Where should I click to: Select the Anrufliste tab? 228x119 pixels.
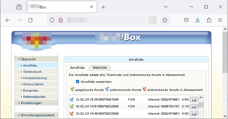pyautogui.click(x=77, y=68)
